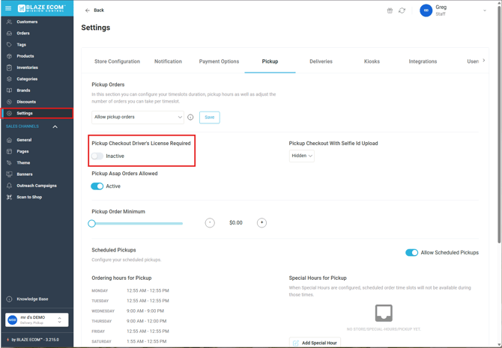This screenshot has width=502, height=348.
Task: Click Add Special Hour button
Action: coord(315,343)
